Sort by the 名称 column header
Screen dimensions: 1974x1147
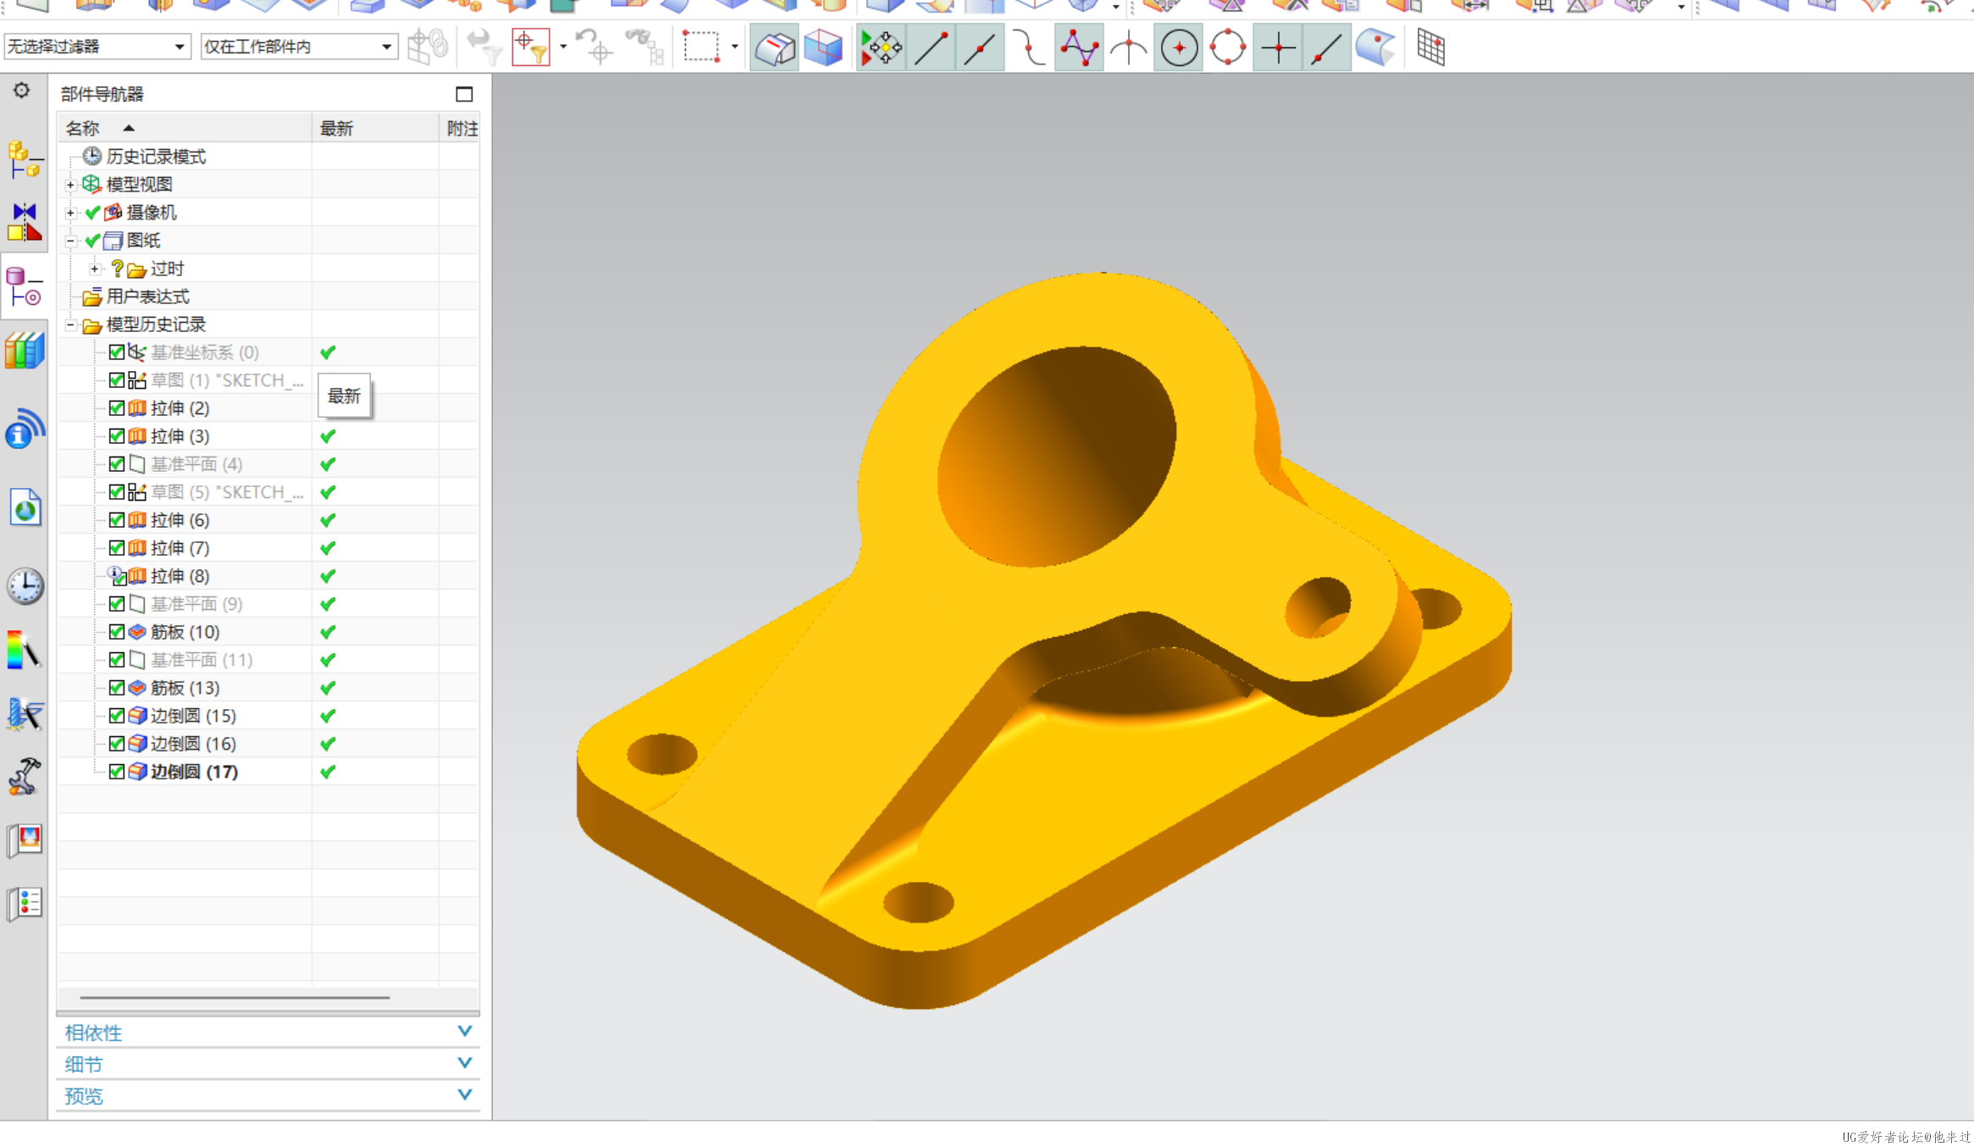(x=185, y=128)
